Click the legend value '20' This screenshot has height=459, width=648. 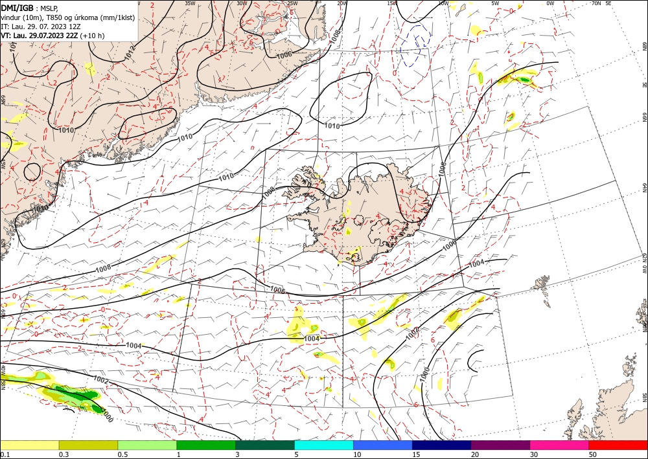point(475,454)
